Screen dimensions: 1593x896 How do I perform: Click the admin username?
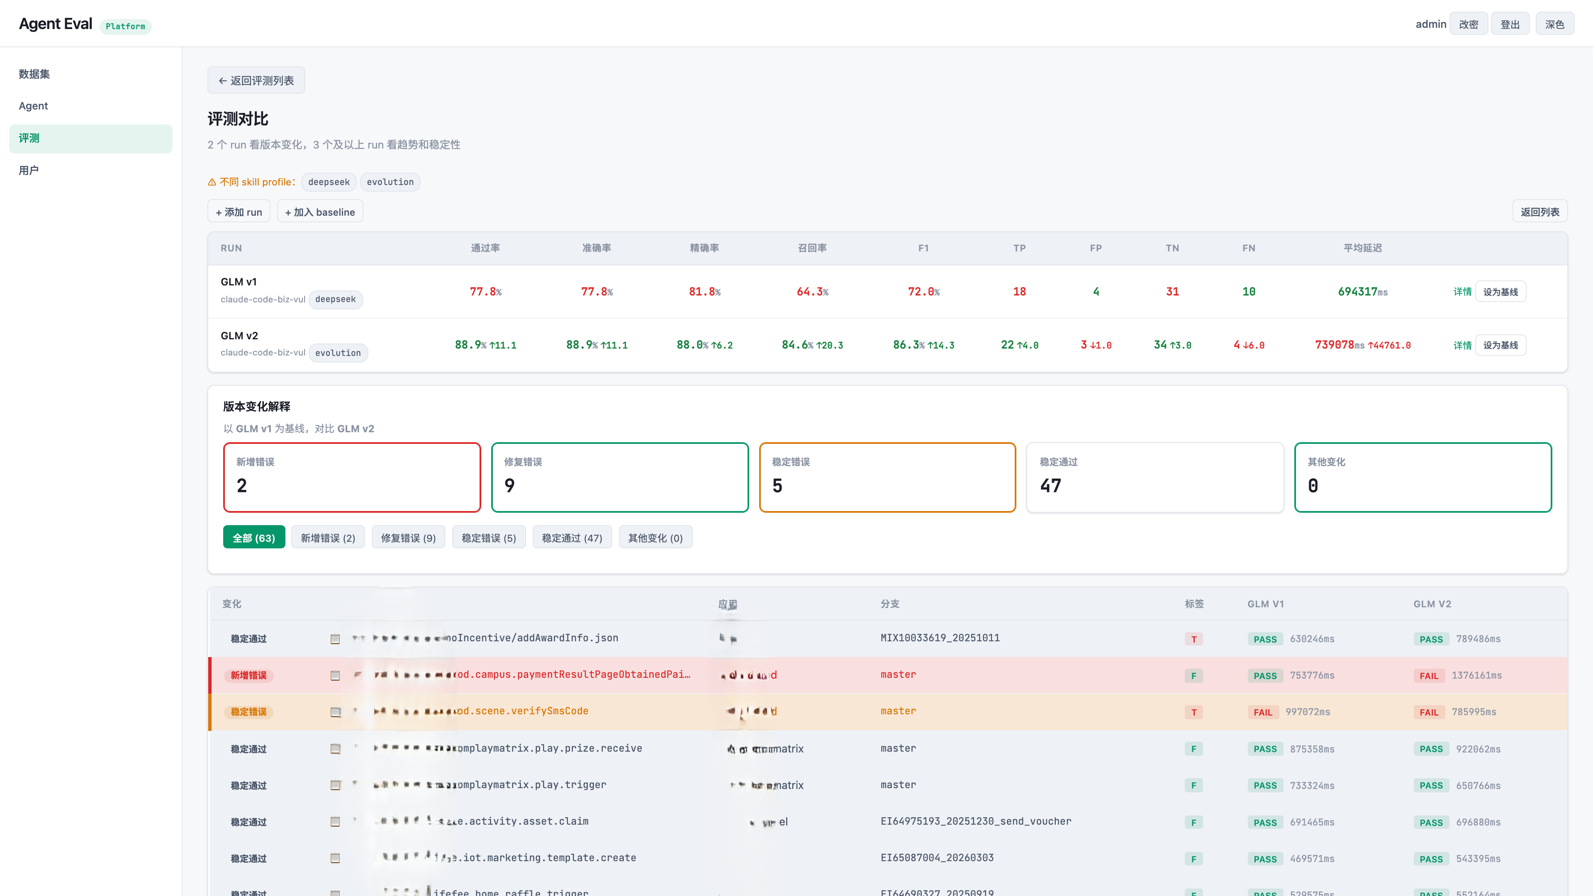(1431, 24)
